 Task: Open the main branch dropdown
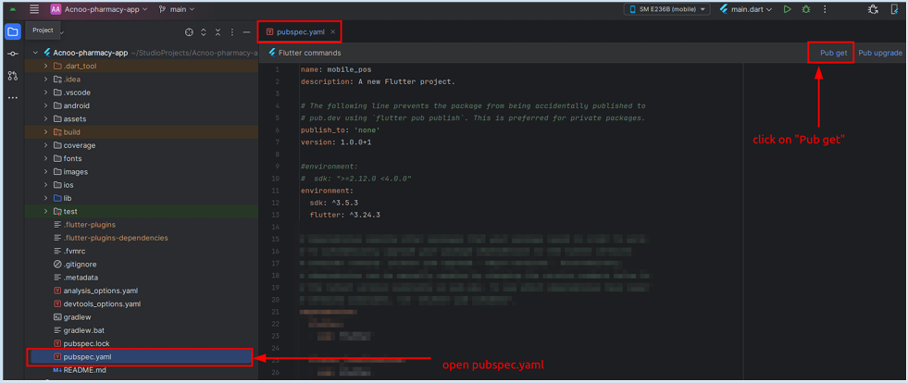176,9
